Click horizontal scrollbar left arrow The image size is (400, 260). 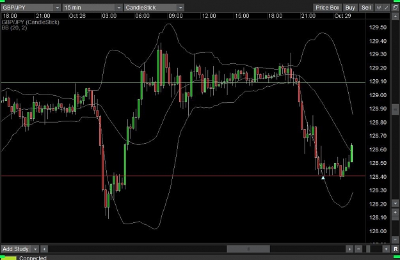44,249
